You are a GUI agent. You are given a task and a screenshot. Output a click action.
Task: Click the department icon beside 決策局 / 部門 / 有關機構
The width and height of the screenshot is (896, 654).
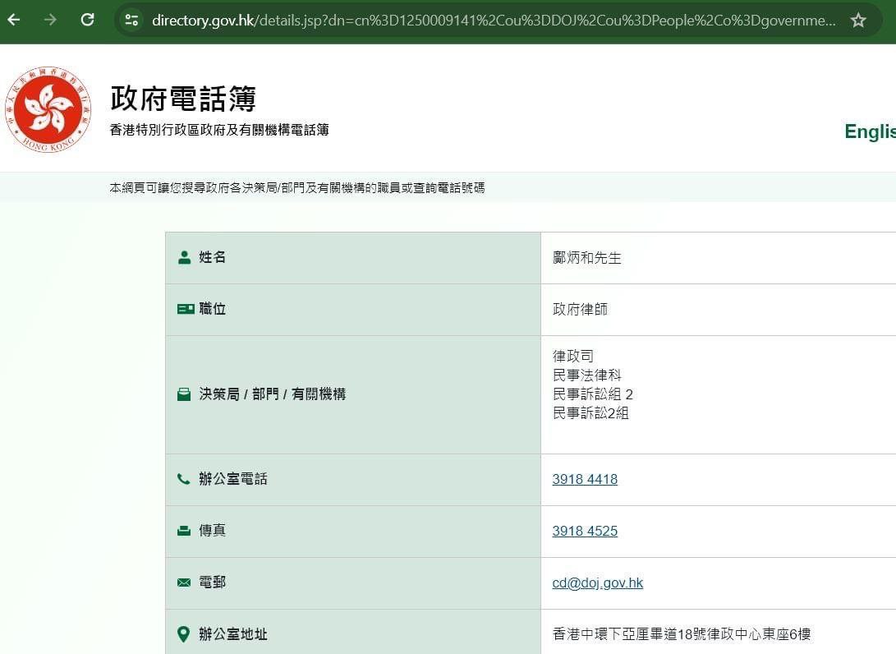click(184, 394)
